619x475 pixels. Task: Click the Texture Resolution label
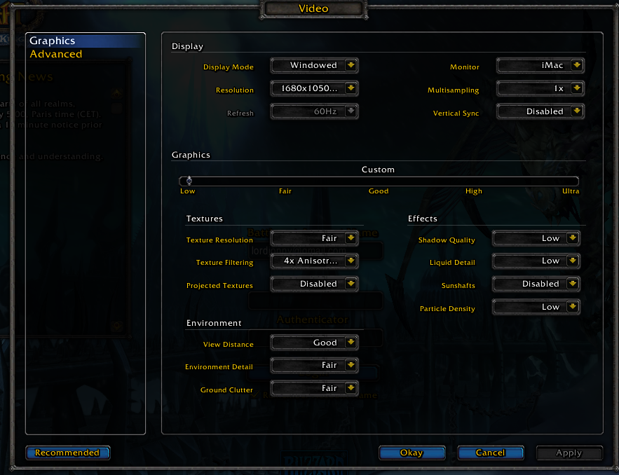click(219, 240)
